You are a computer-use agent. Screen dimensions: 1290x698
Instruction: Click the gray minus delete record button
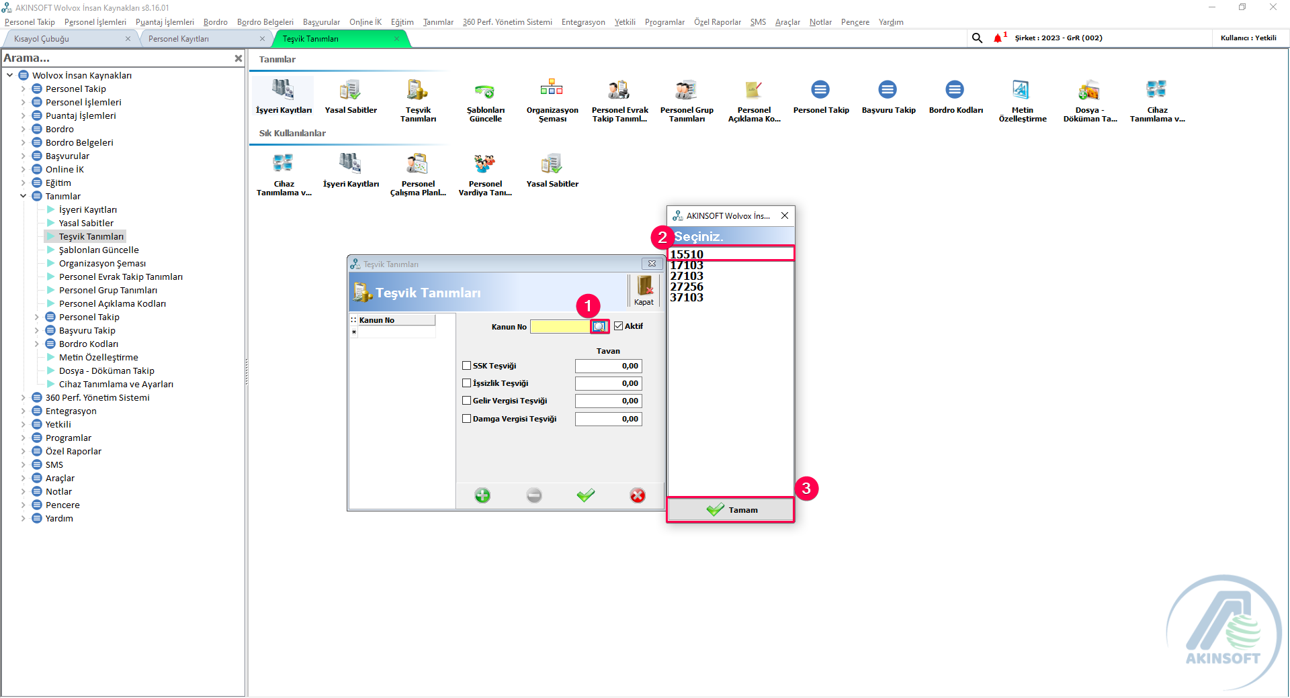point(534,495)
